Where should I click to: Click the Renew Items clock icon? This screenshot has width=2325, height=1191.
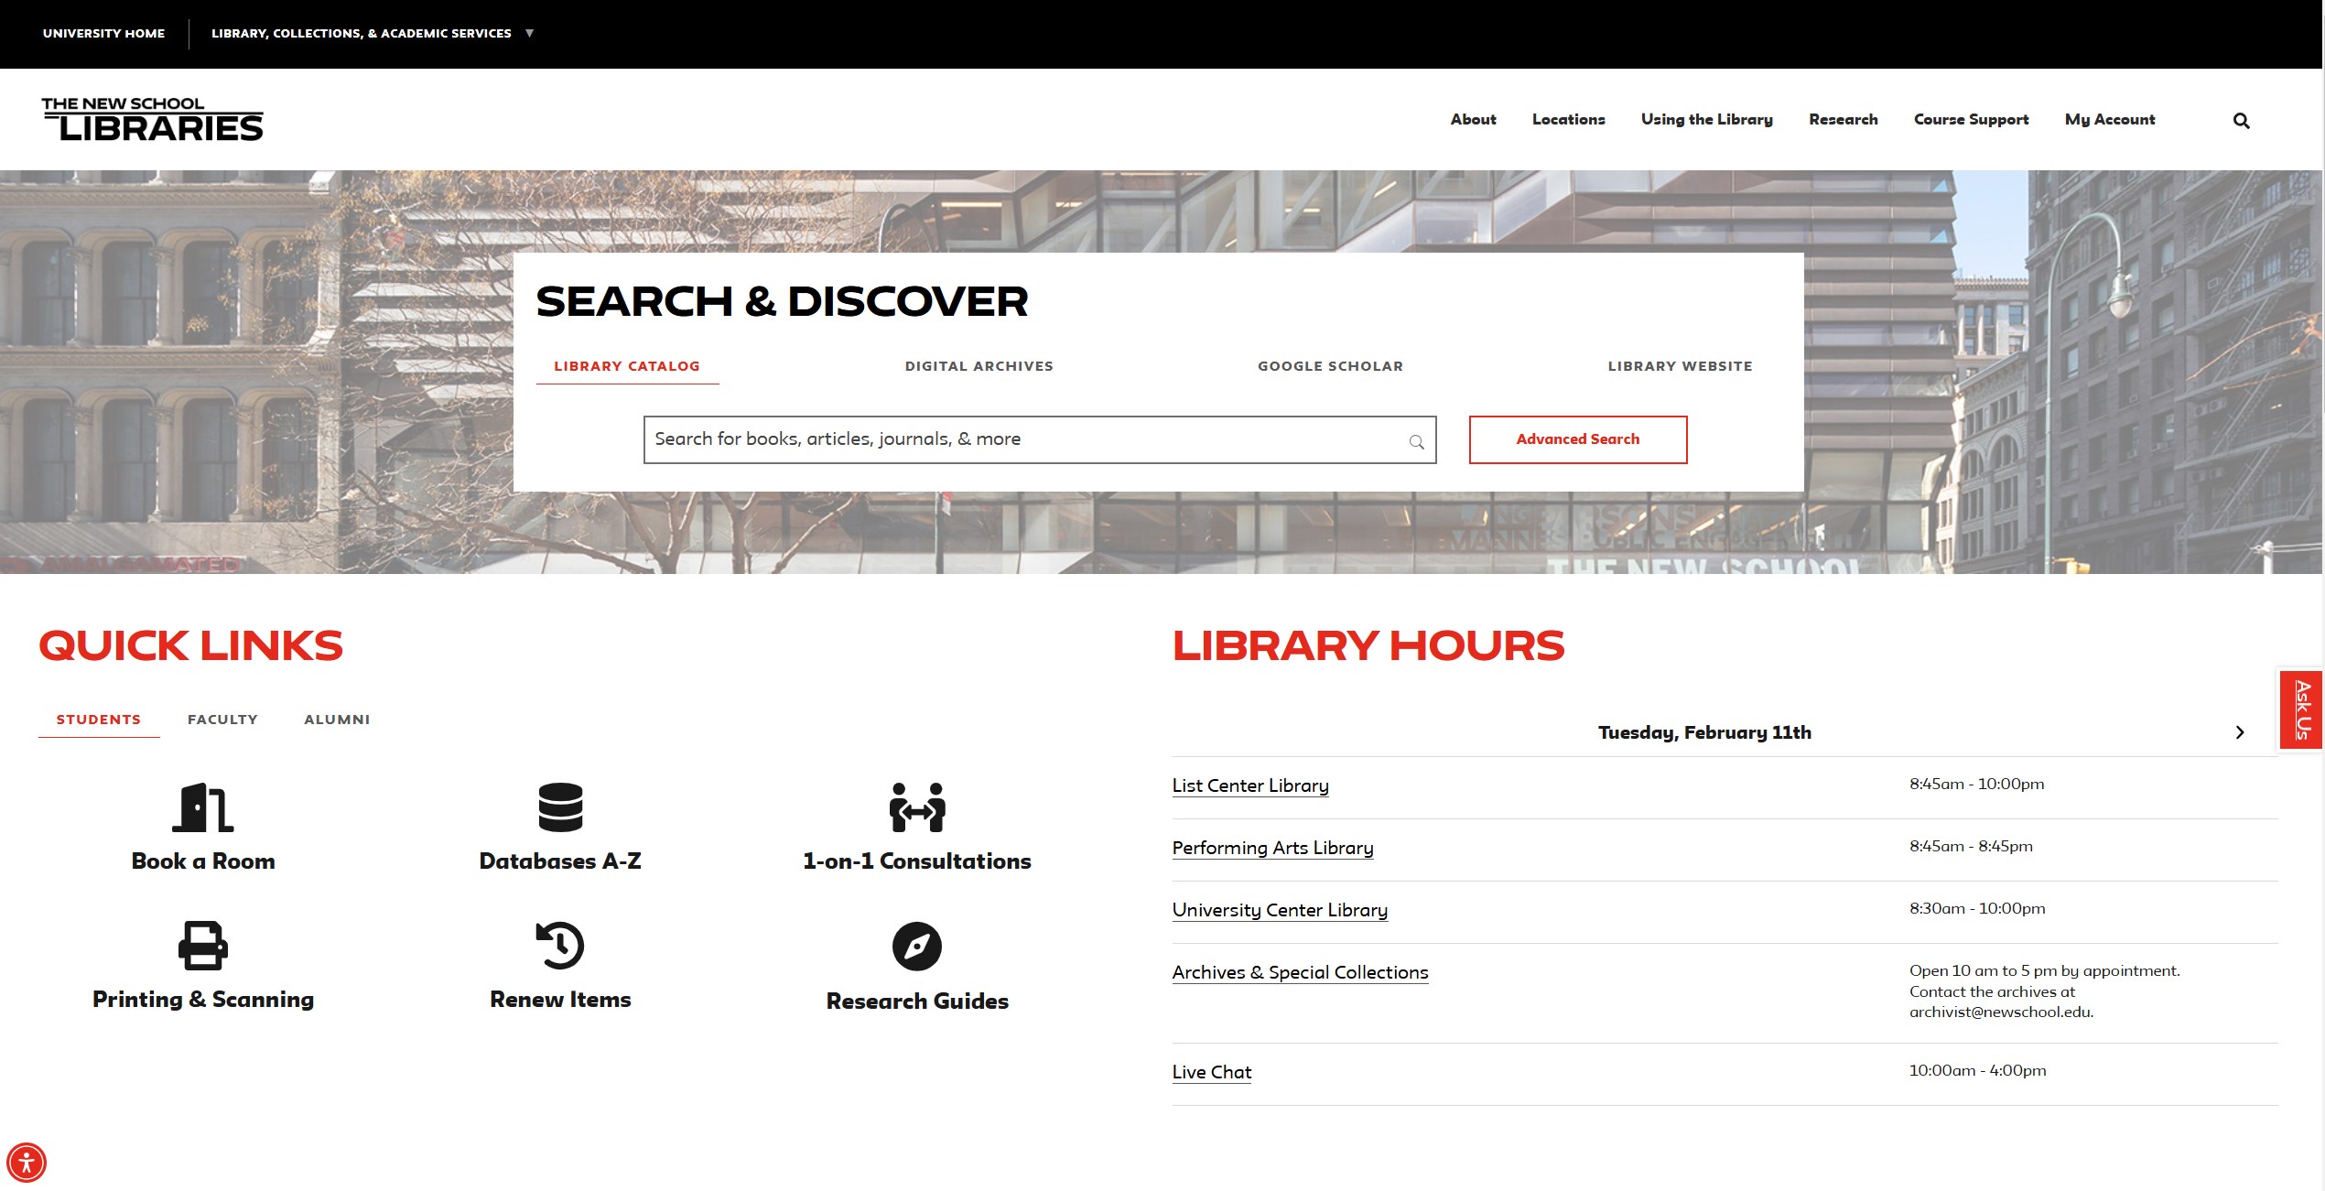click(x=560, y=946)
